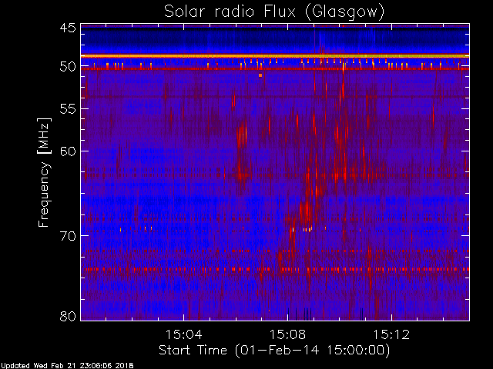The image size is (493, 369).
Task: Click the '45' frequency tick label
Action: 68,28
